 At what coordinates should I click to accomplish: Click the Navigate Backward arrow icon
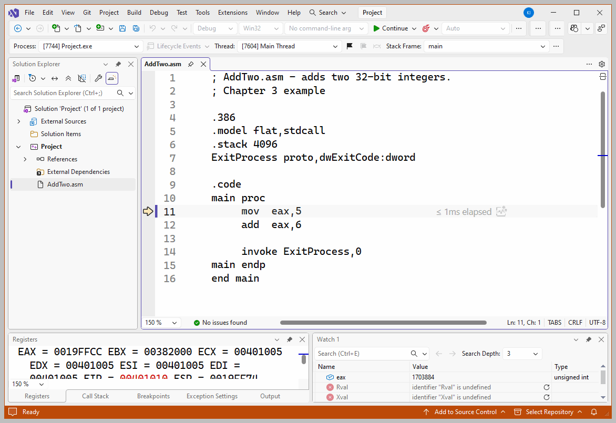[x=18, y=28]
